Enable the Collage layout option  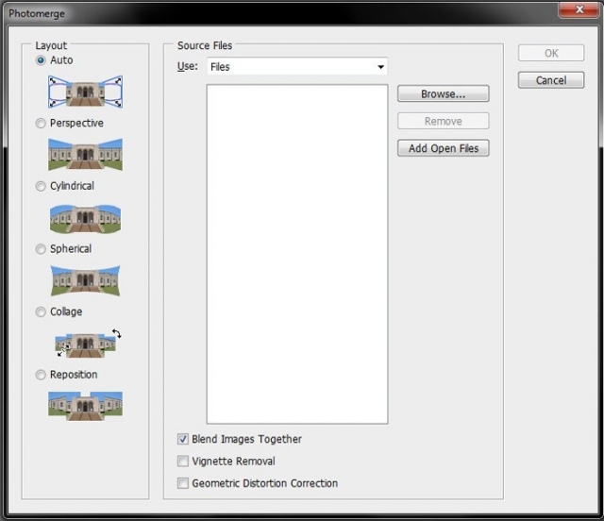[41, 312]
